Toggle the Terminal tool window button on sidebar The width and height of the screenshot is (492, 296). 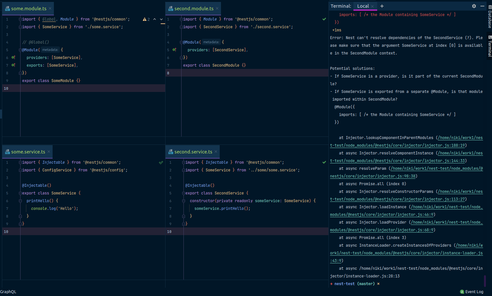coord(489,46)
